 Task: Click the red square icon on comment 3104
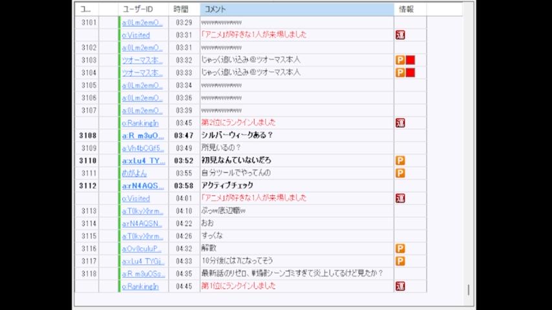[410, 72]
